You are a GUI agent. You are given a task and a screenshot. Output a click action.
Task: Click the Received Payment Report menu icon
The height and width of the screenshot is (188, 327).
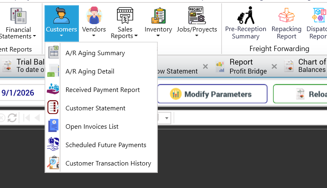tap(53, 89)
